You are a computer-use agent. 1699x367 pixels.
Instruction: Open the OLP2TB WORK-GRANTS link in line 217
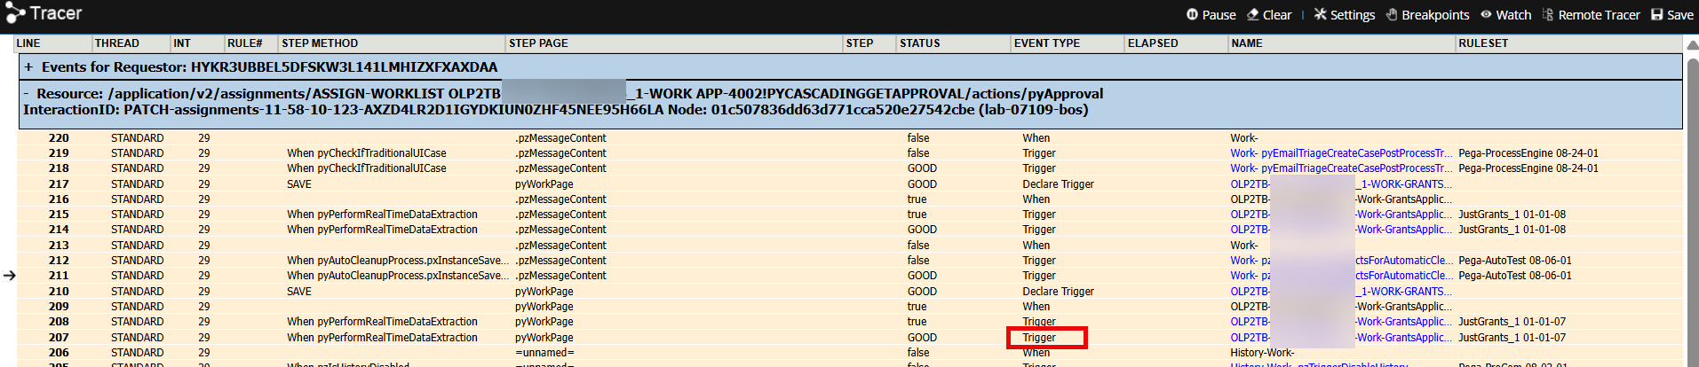point(1341,184)
